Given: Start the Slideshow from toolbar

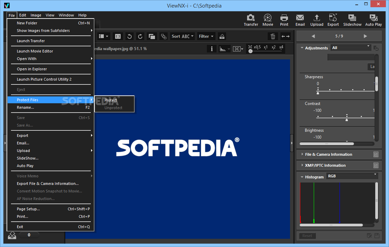Looking at the screenshot, I should pos(352,20).
